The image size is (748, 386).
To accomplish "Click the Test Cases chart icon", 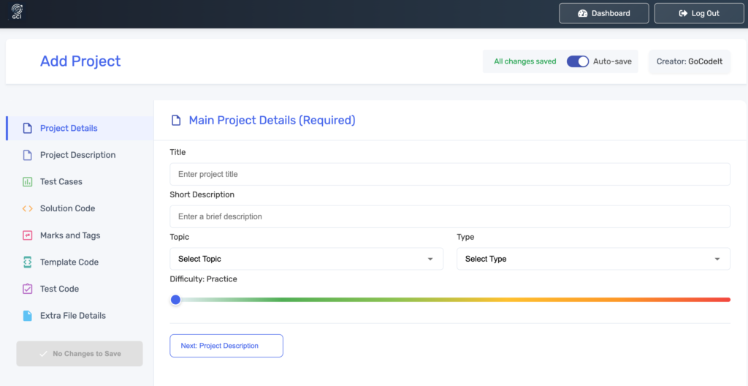I will click(28, 182).
